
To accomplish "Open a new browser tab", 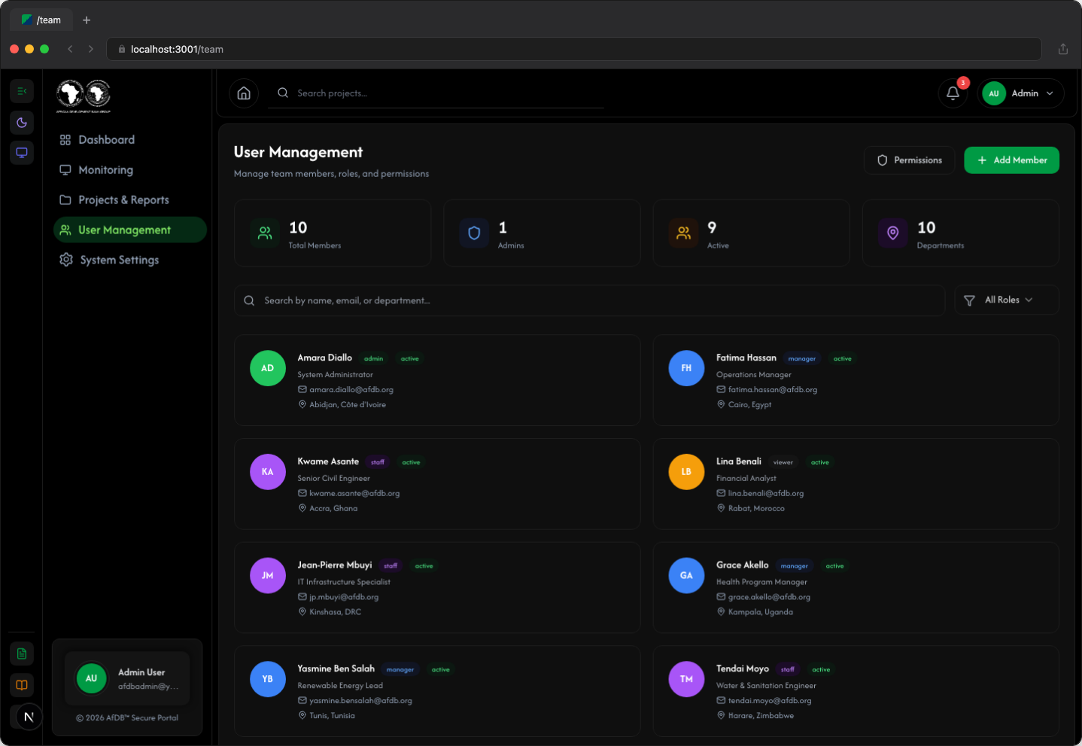I will pyautogui.click(x=87, y=20).
